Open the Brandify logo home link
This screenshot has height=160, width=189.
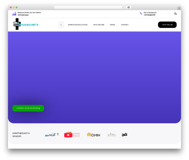pos(26,24)
